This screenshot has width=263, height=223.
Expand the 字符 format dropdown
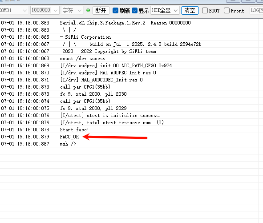point(80,11)
